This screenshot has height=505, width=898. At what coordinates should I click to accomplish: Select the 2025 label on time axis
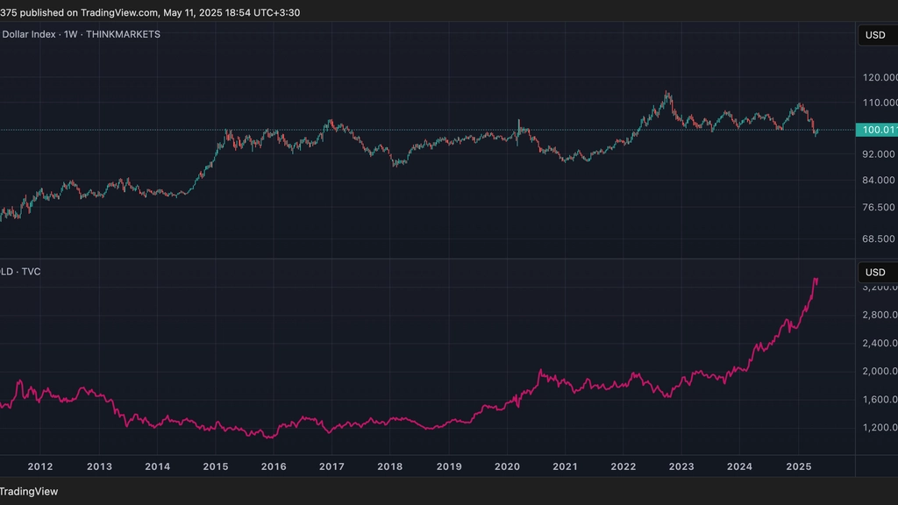point(799,466)
